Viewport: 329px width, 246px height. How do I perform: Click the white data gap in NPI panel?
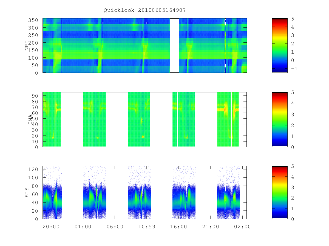[x=174, y=45]
